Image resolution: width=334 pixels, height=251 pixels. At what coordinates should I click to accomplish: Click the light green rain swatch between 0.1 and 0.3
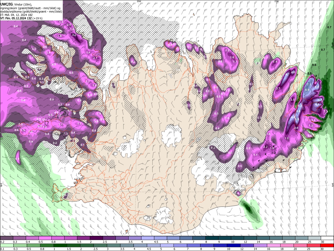7,245
